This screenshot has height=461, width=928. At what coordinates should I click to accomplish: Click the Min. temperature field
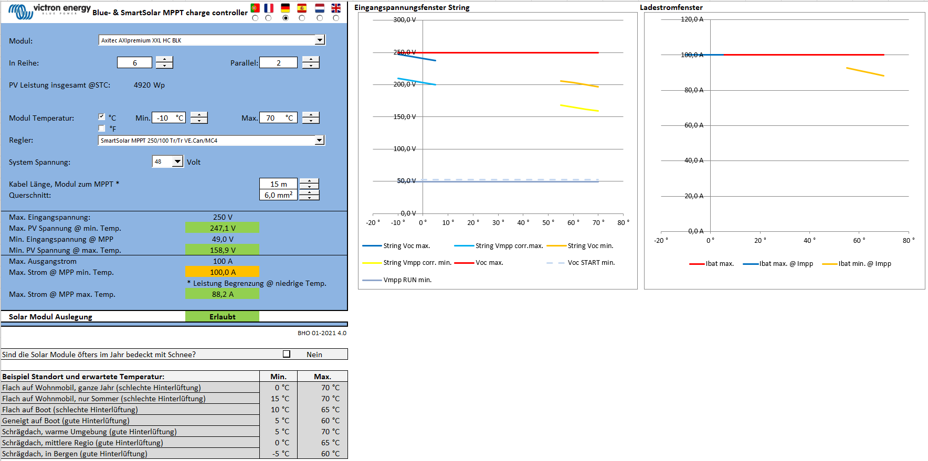[168, 117]
